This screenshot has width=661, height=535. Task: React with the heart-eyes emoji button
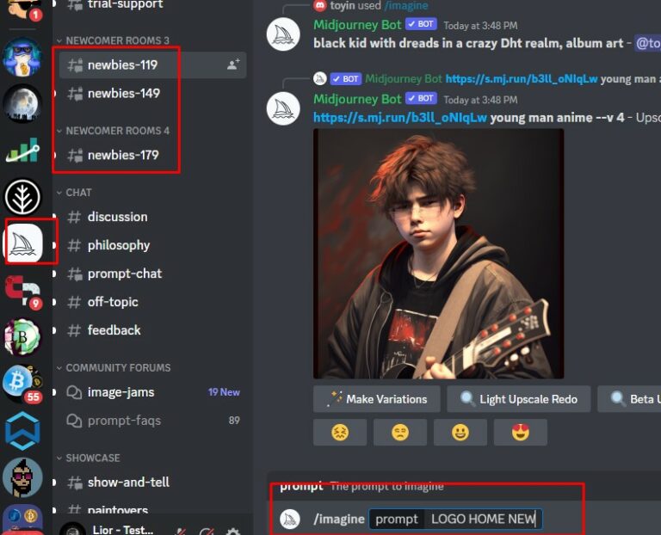pos(520,432)
